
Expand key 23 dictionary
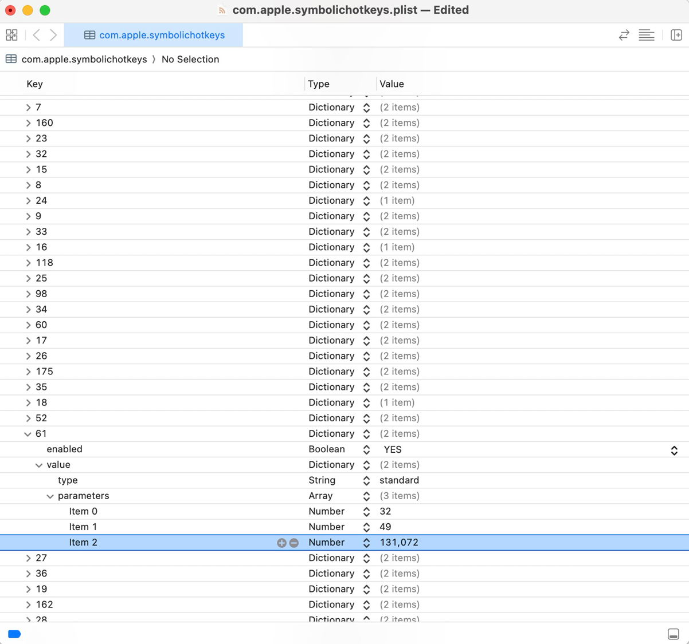click(x=28, y=139)
